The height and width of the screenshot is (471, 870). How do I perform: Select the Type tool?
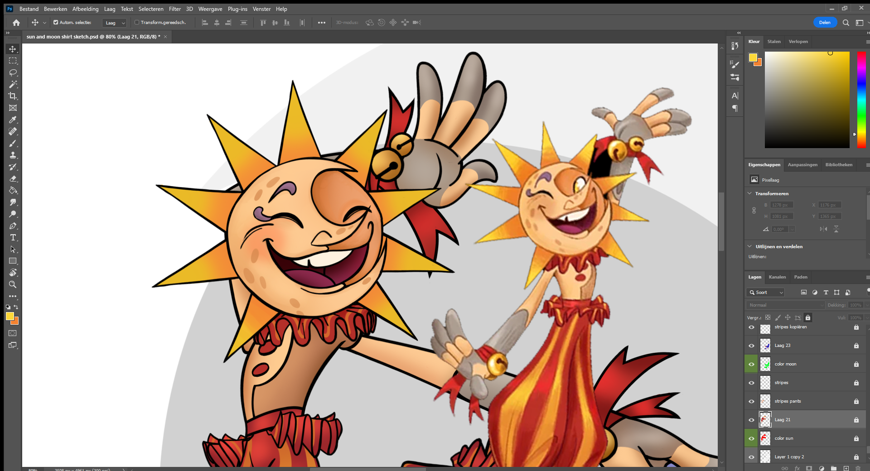click(13, 237)
